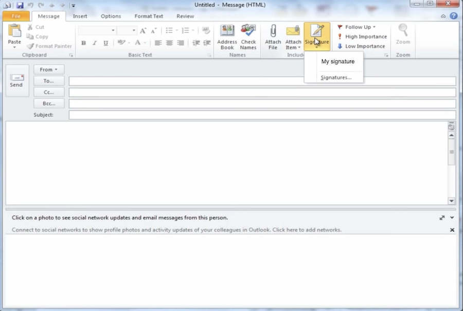
Task: Click the Send button
Action: [x=16, y=81]
